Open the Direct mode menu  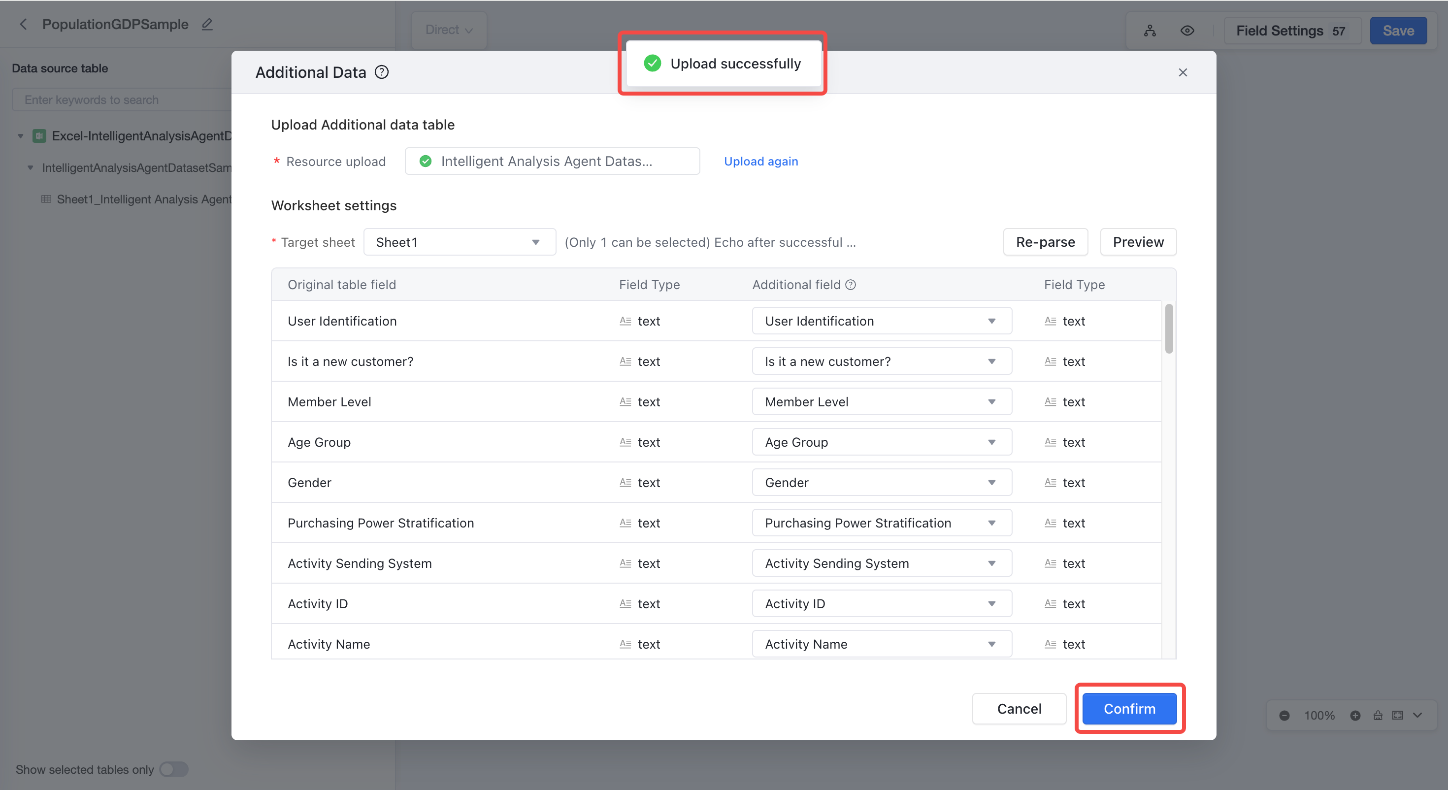click(x=449, y=30)
